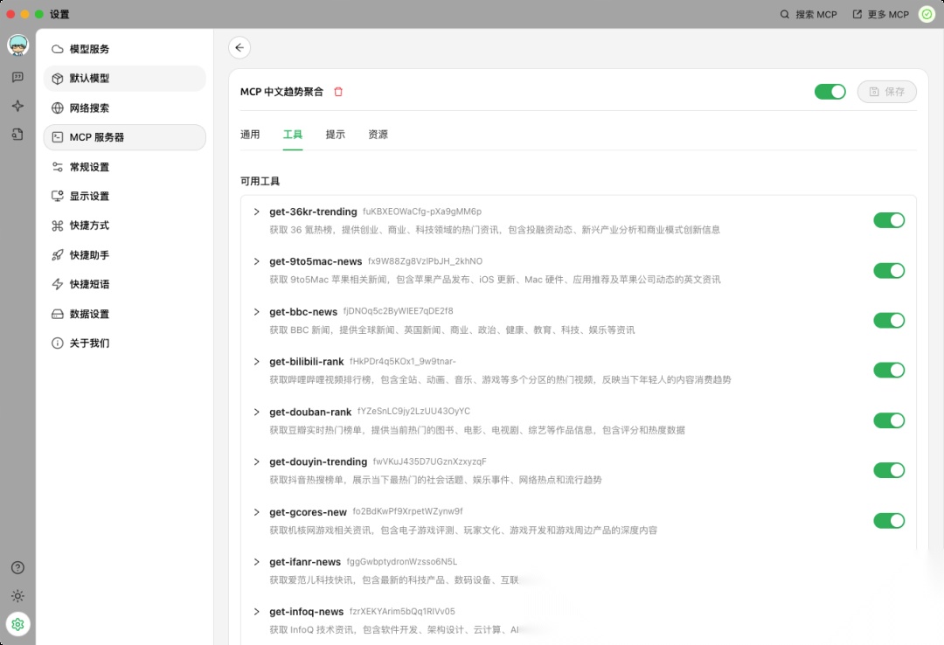Screen dimensions: 944x645
Task: Switch to the 通用 tab
Action: coord(250,135)
